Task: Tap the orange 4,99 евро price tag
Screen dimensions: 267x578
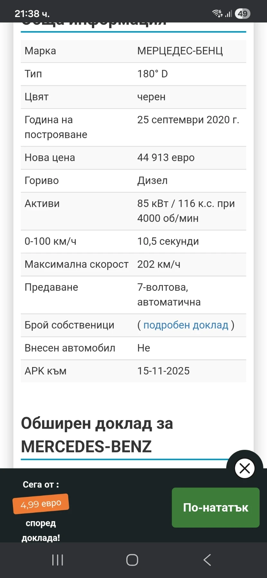Action: point(41,504)
